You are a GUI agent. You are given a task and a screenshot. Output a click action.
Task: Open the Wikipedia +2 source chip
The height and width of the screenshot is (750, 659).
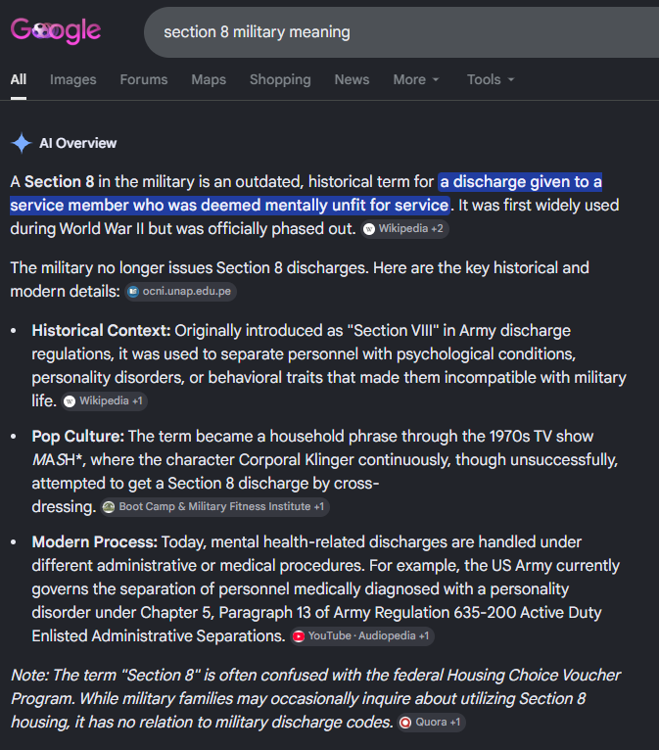point(404,229)
